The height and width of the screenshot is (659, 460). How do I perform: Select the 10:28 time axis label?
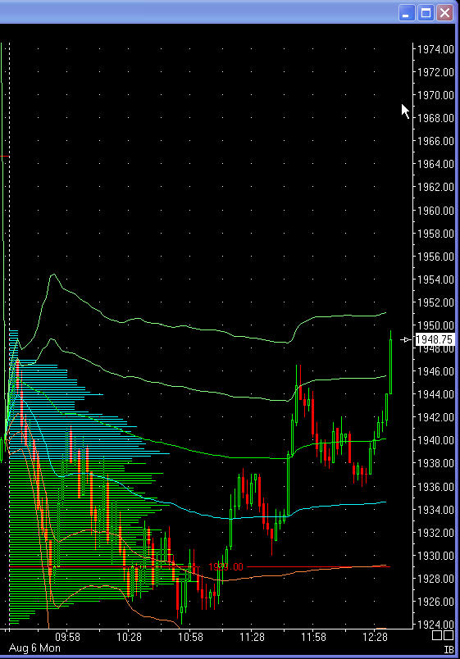(x=129, y=637)
